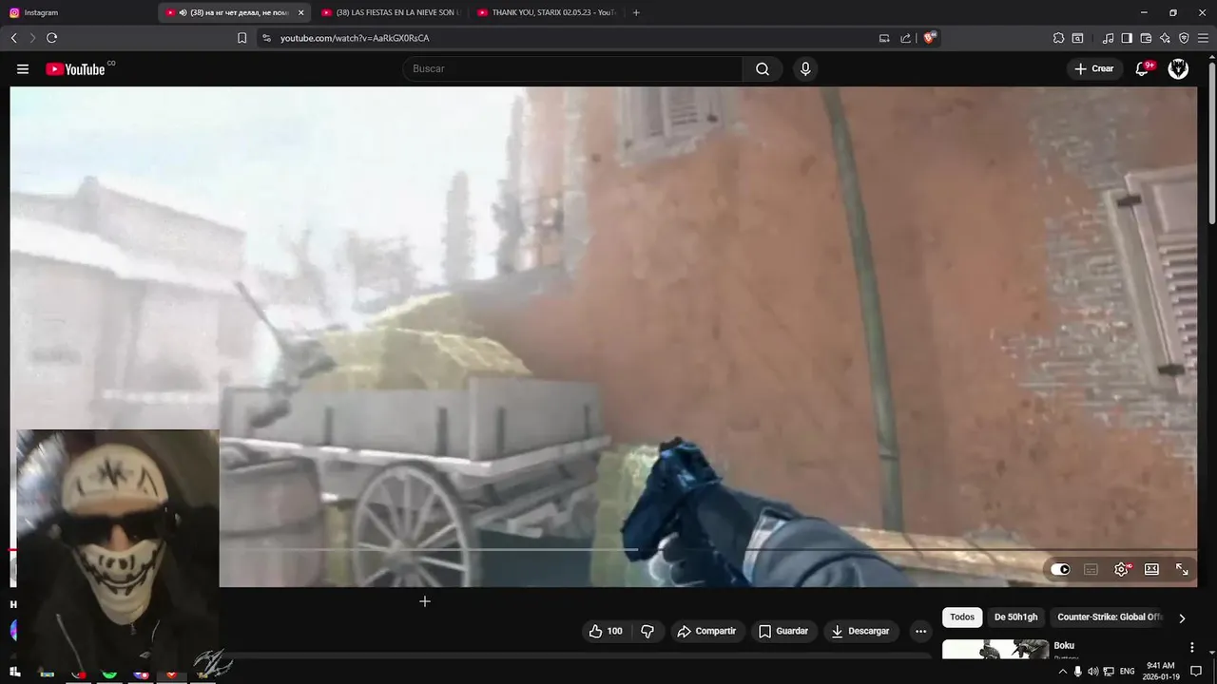
Task: Open the YouTube guide hamburger menu
Action: coord(23,69)
